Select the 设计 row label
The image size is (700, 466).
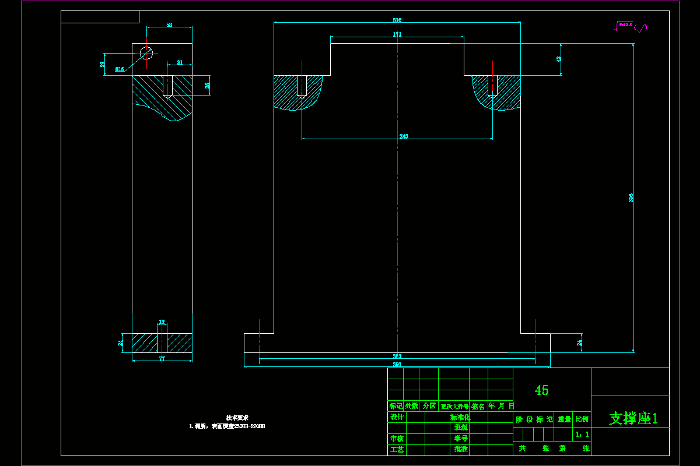click(x=397, y=417)
